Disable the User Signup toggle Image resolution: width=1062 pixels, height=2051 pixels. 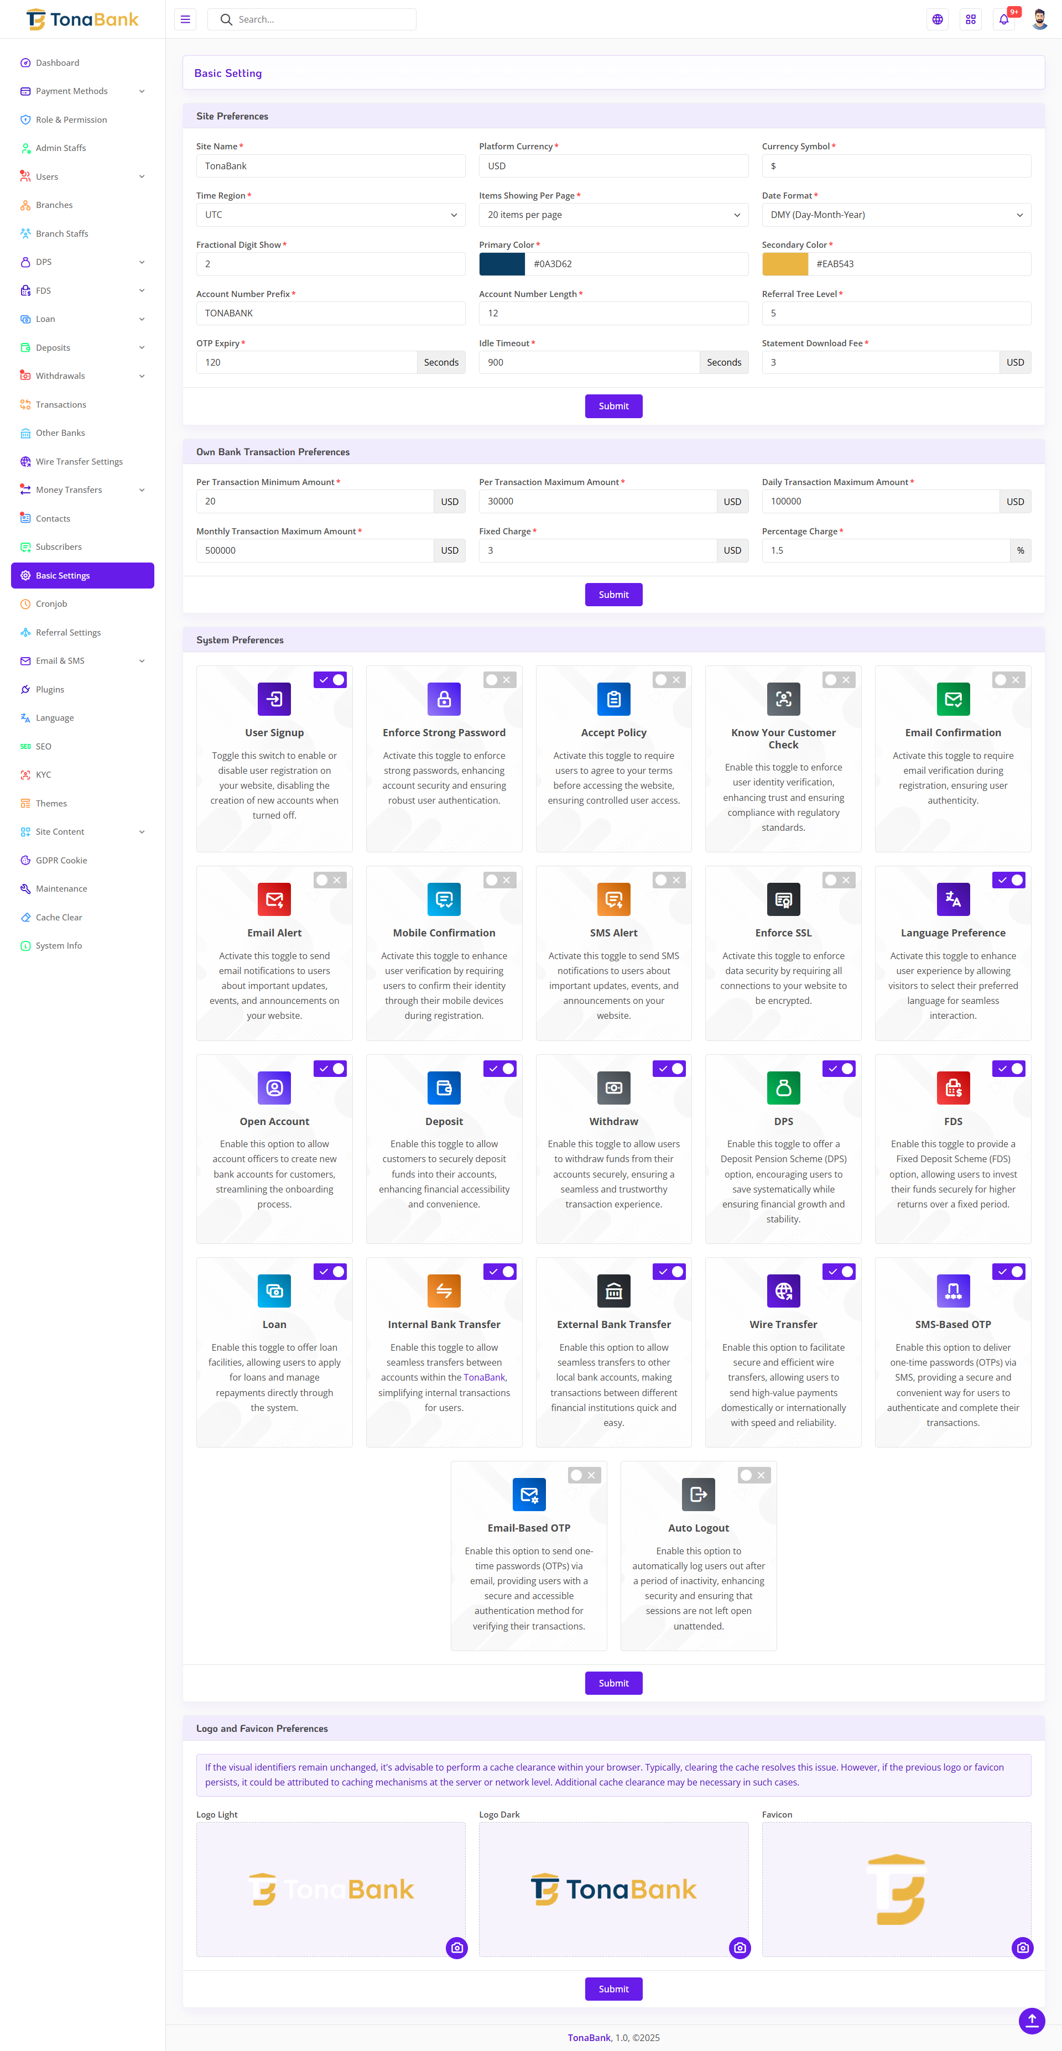pyautogui.click(x=330, y=680)
